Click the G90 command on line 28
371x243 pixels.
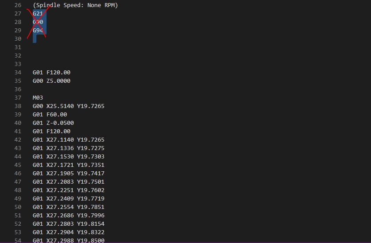click(x=38, y=22)
